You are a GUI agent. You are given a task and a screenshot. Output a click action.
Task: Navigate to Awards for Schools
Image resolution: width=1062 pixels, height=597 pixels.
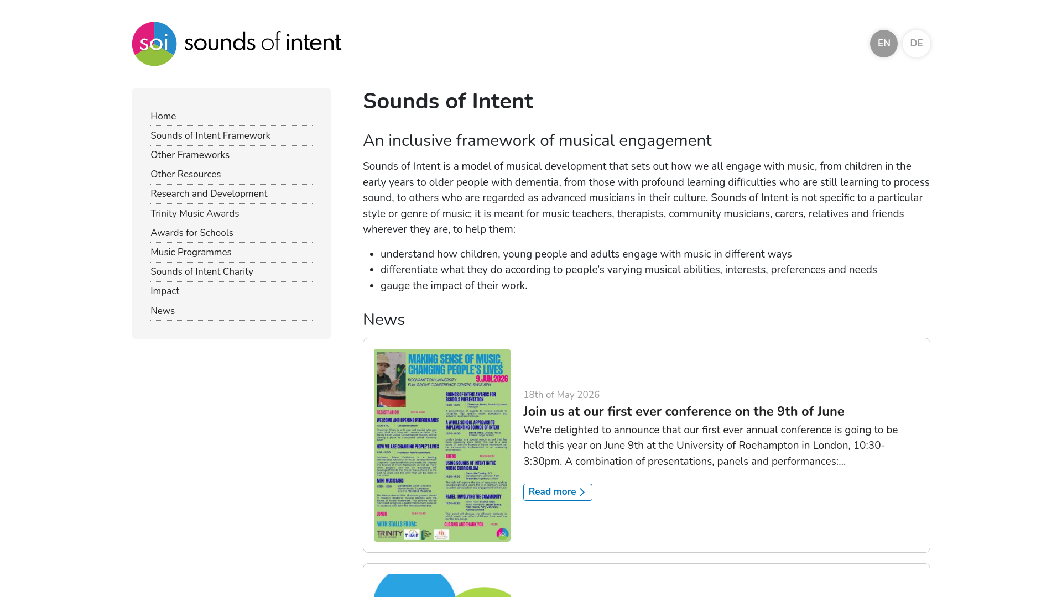231,233
